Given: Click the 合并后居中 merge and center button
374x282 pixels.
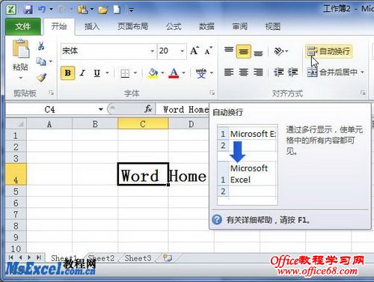Looking at the screenshot, I should (332, 73).
